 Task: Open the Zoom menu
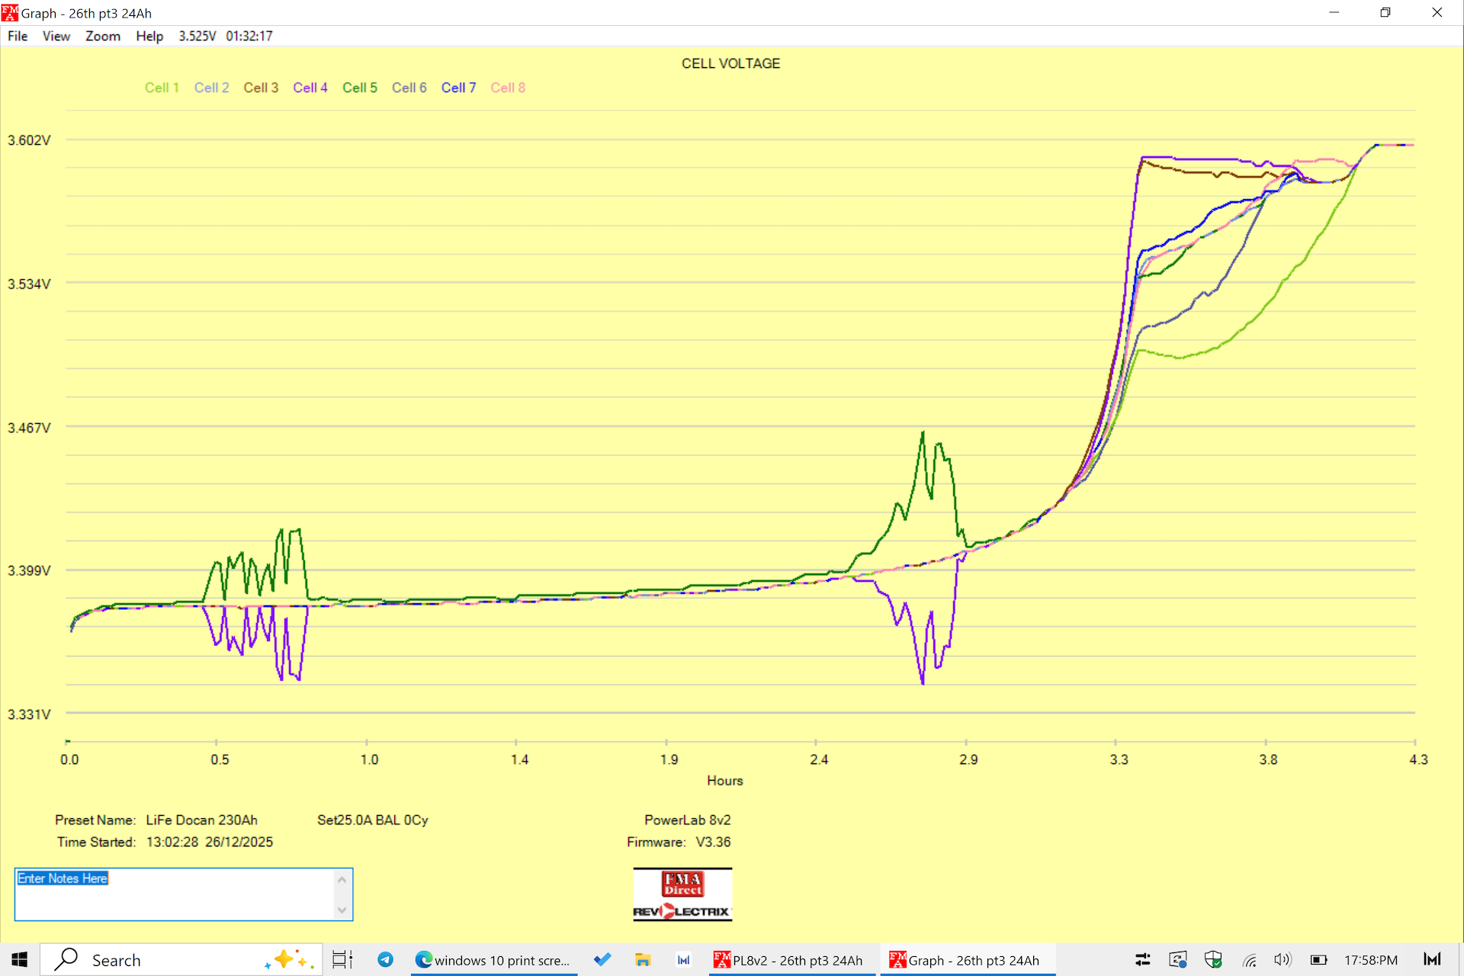(102, 36)
